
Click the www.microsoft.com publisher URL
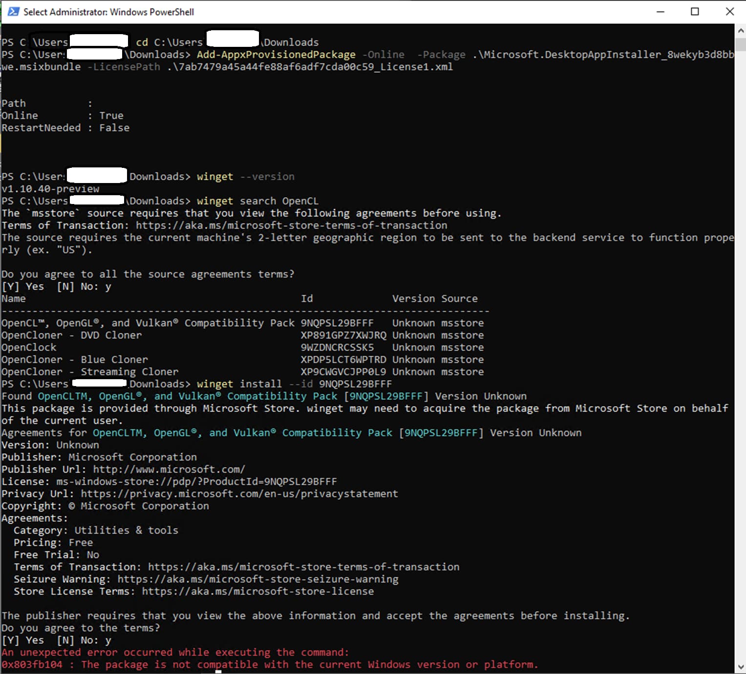(x=169, y=469)
